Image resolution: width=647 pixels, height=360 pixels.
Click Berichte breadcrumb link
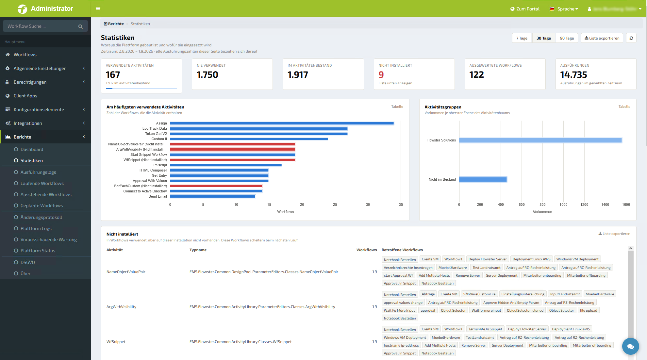(114, 24)
